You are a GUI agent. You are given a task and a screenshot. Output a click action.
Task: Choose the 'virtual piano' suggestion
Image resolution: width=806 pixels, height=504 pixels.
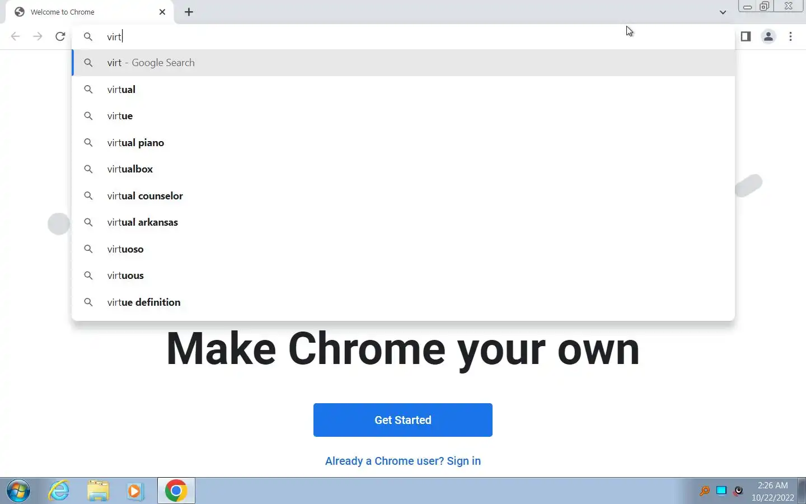tap(403, 143)
